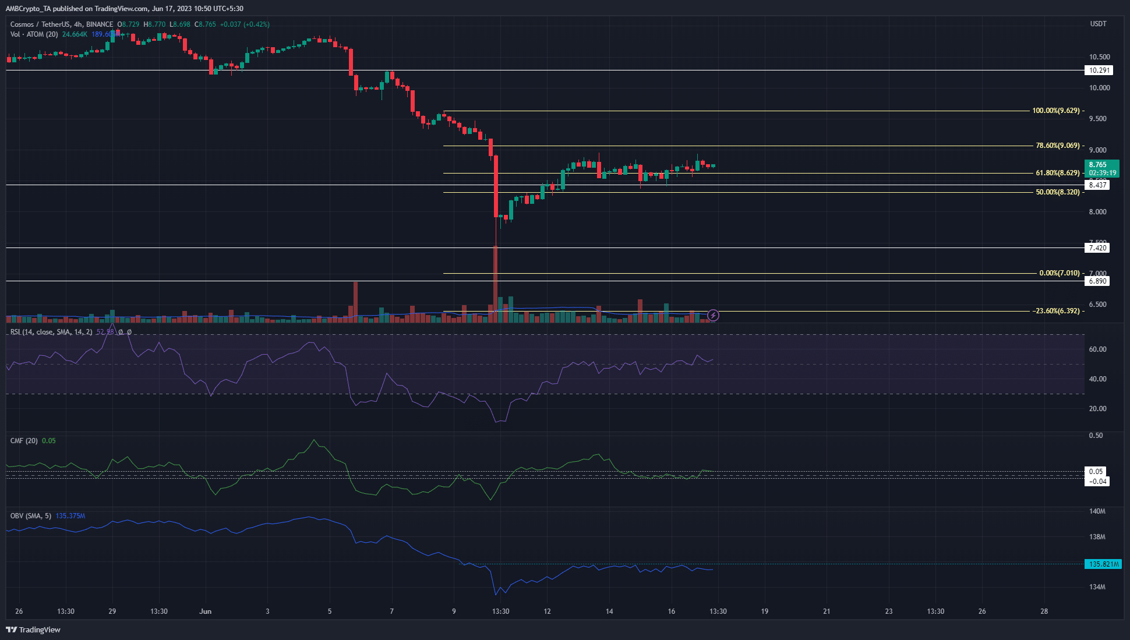
Task: Click the 21 date label on the time axis
Action: pos(827,611)
